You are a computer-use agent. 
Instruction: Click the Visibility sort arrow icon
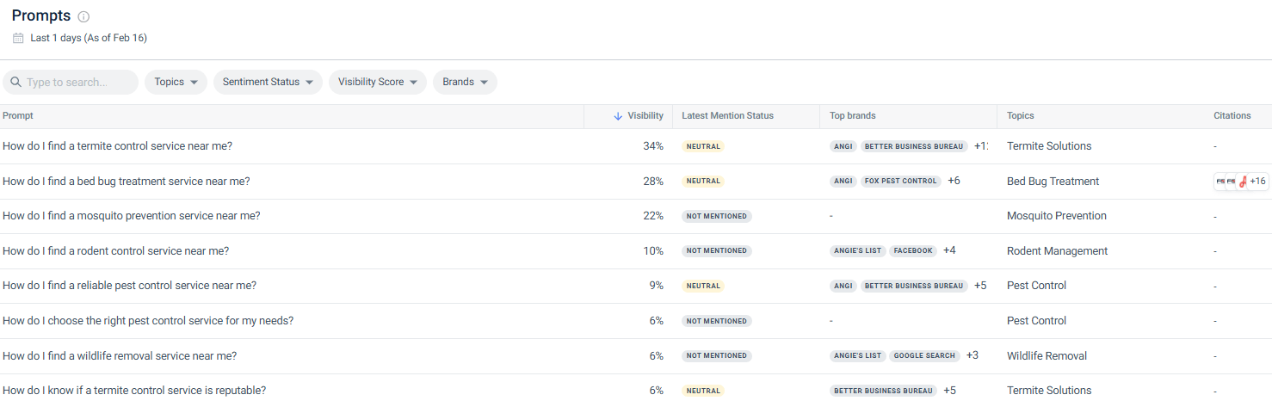[x=618, y=116]
